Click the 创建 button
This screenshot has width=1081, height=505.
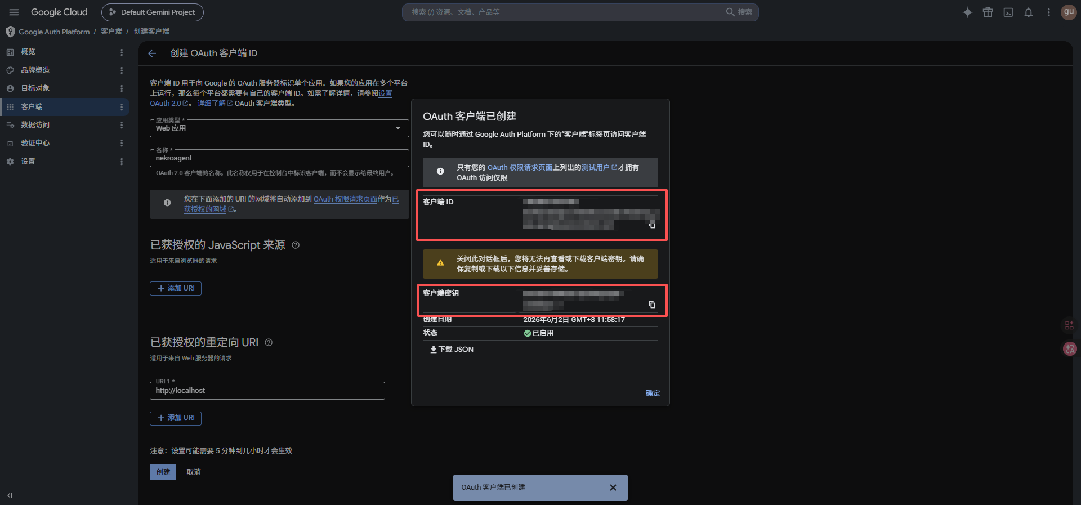(163, 472)
